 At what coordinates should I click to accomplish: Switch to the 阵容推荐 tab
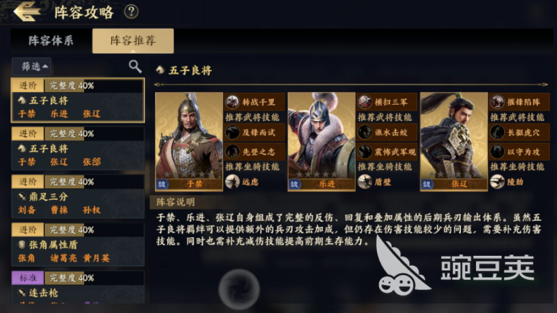(x=133, y=40)
